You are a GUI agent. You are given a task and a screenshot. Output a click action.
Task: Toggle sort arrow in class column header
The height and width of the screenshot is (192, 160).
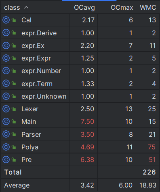pos(26,7)
